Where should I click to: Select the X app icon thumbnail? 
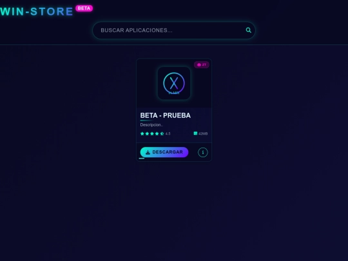click(174, 83)
